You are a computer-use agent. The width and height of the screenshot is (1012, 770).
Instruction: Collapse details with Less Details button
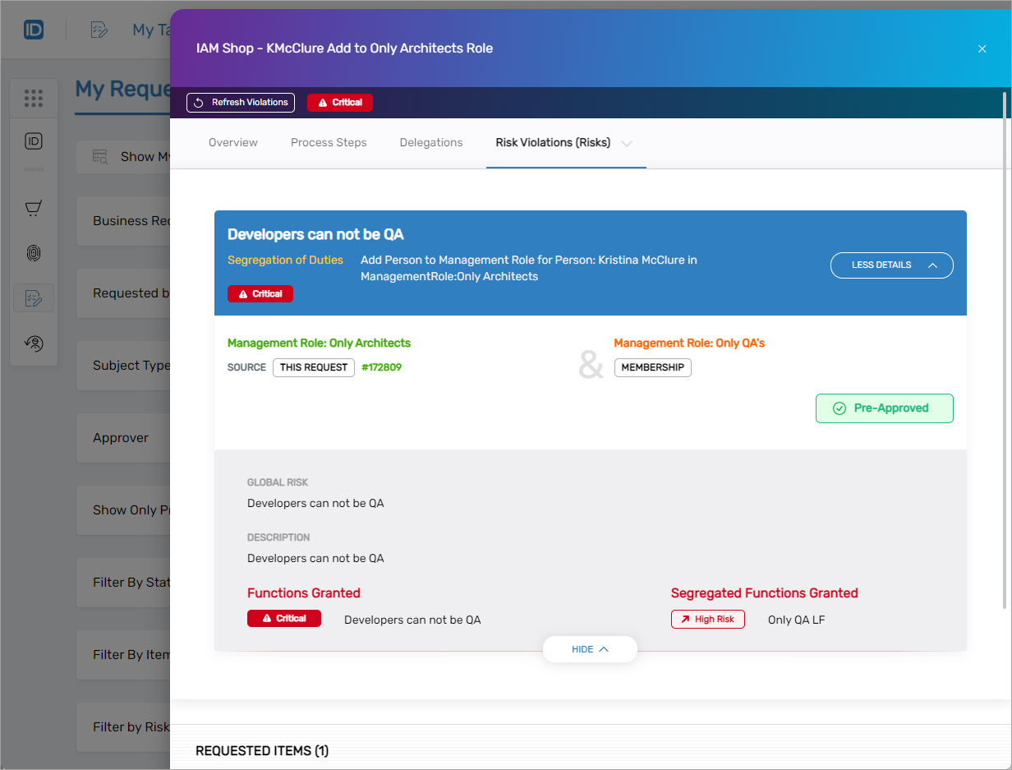coord(891,265)
